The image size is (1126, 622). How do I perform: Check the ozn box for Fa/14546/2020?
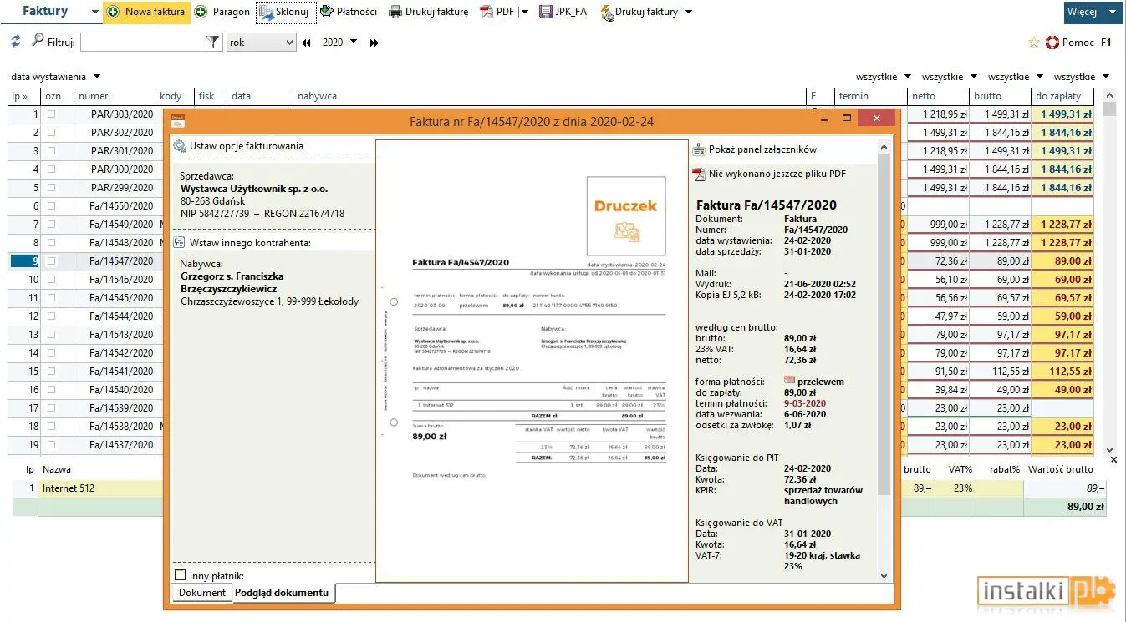[x=52, y=280]
